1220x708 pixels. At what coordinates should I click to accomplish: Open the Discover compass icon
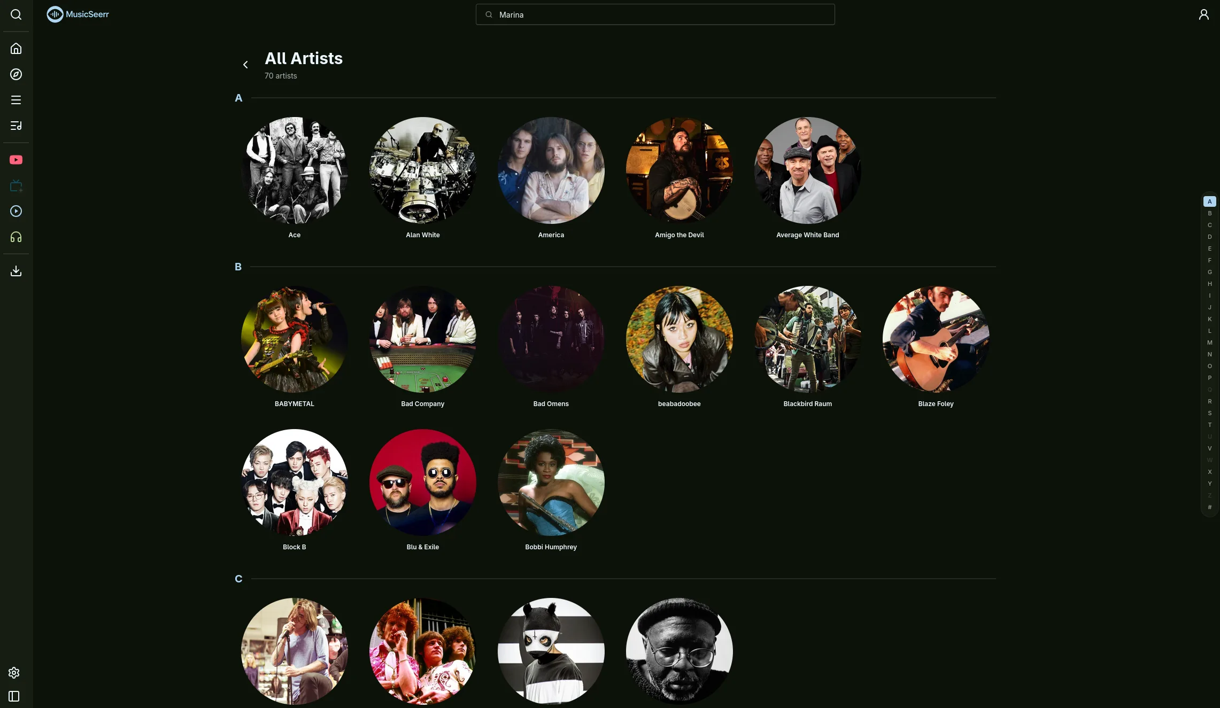pyautogui.click(x=16, y=74)
